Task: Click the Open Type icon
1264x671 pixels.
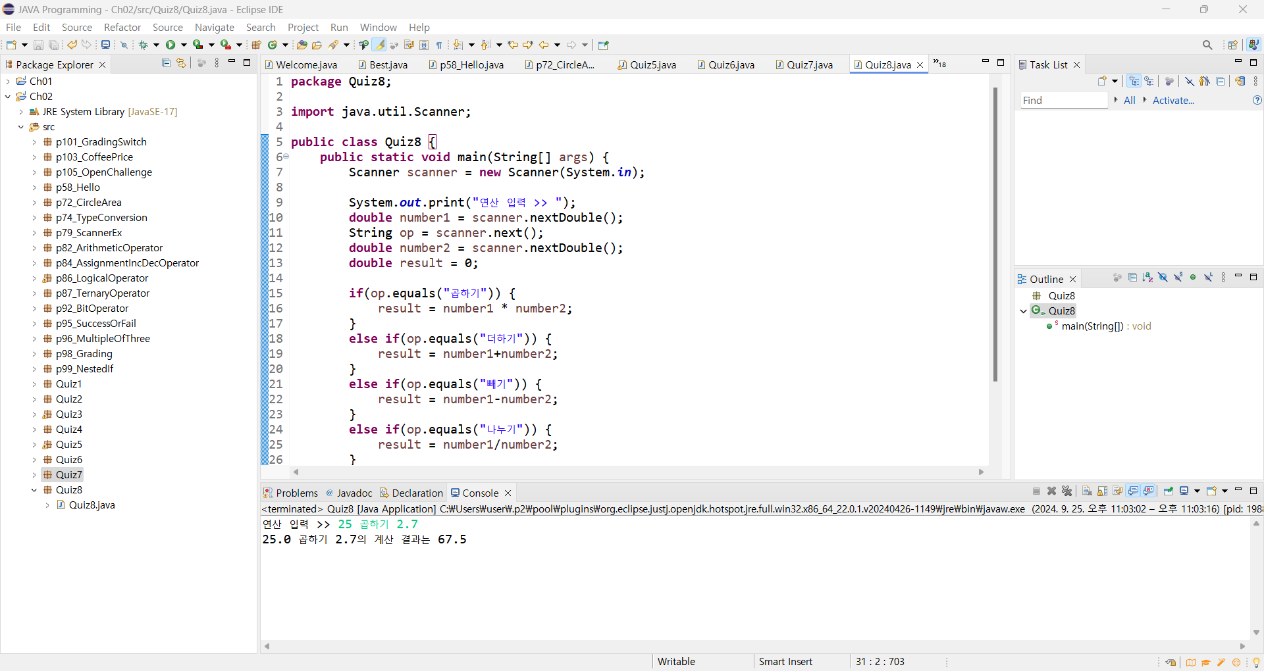Action: pyautogui.click(x=302, y=45)
